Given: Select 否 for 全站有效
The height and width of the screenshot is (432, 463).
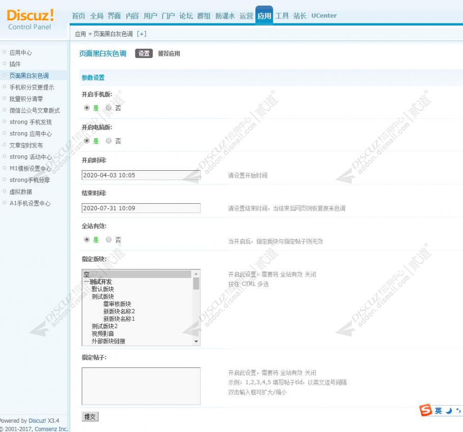Looking at the screenshot, I should tap(109, 239).
